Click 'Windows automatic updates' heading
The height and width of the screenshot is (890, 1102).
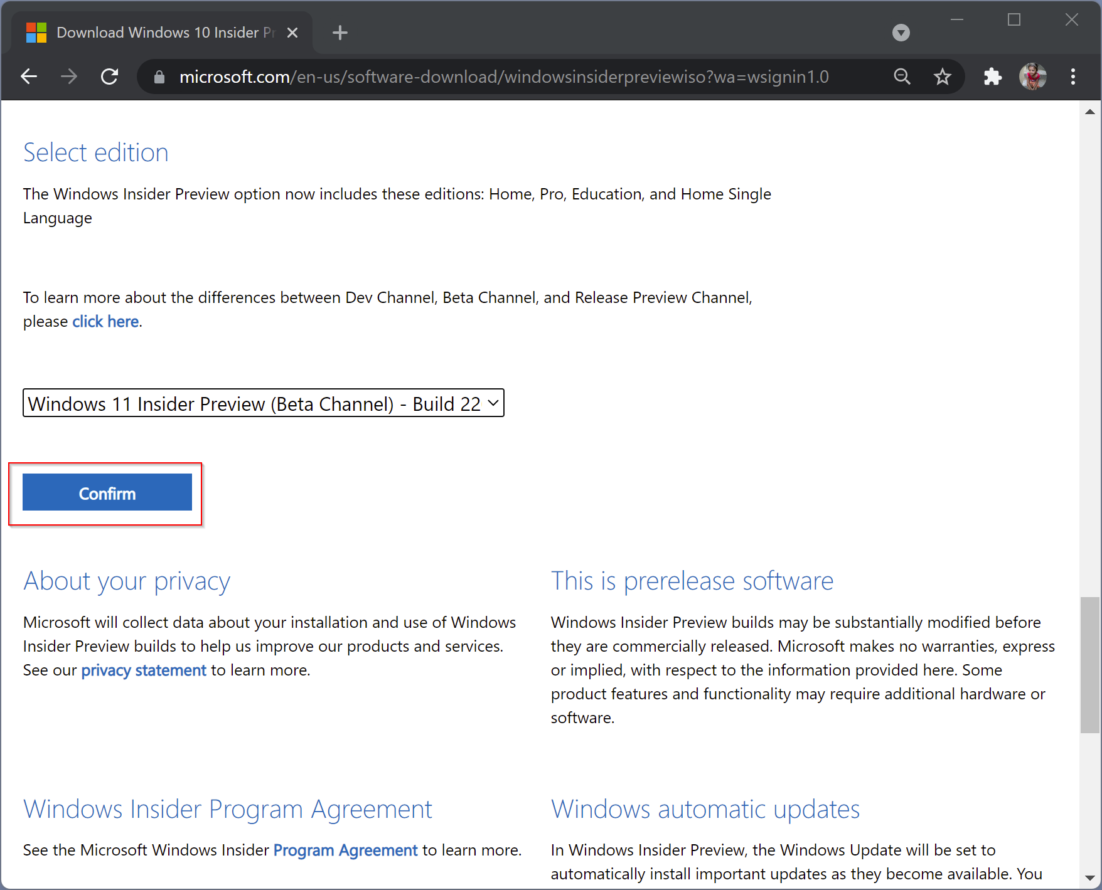click(x=705, y=809)
